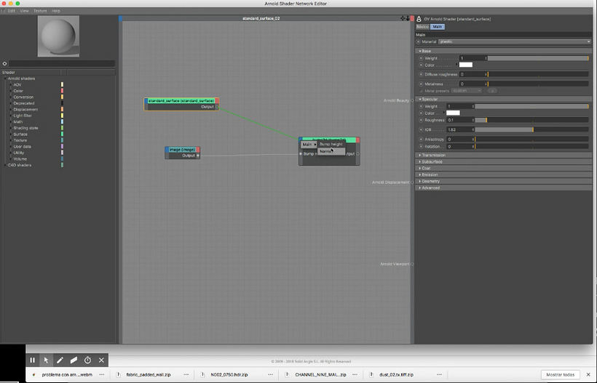Click the standard_surface node Output port
This screenshot has width=597, height=383.
click(218, 107)
